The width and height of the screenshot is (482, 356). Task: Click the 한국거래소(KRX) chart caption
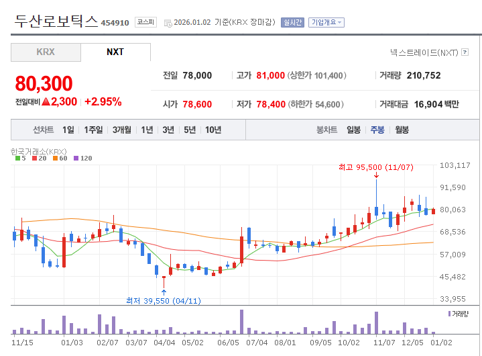pyautogui.click(x=39, y=152)
